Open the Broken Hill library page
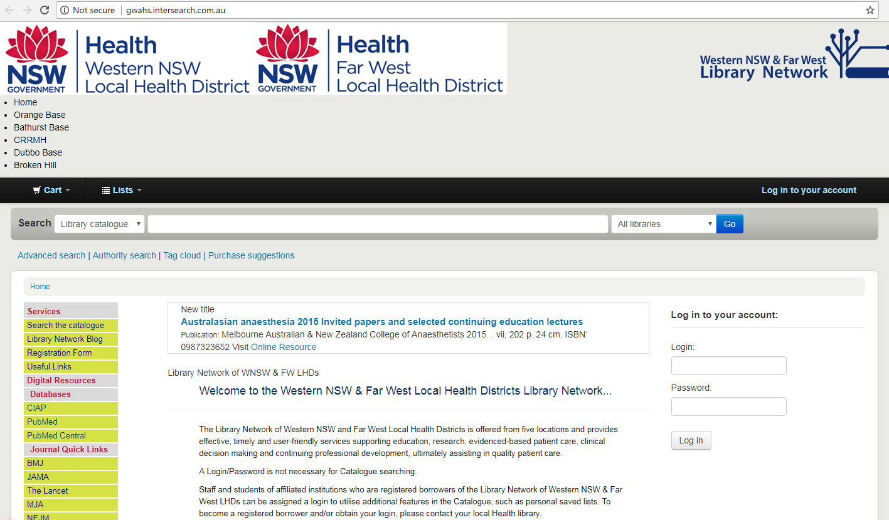The image size is (889, 520). tap(35, 165)
